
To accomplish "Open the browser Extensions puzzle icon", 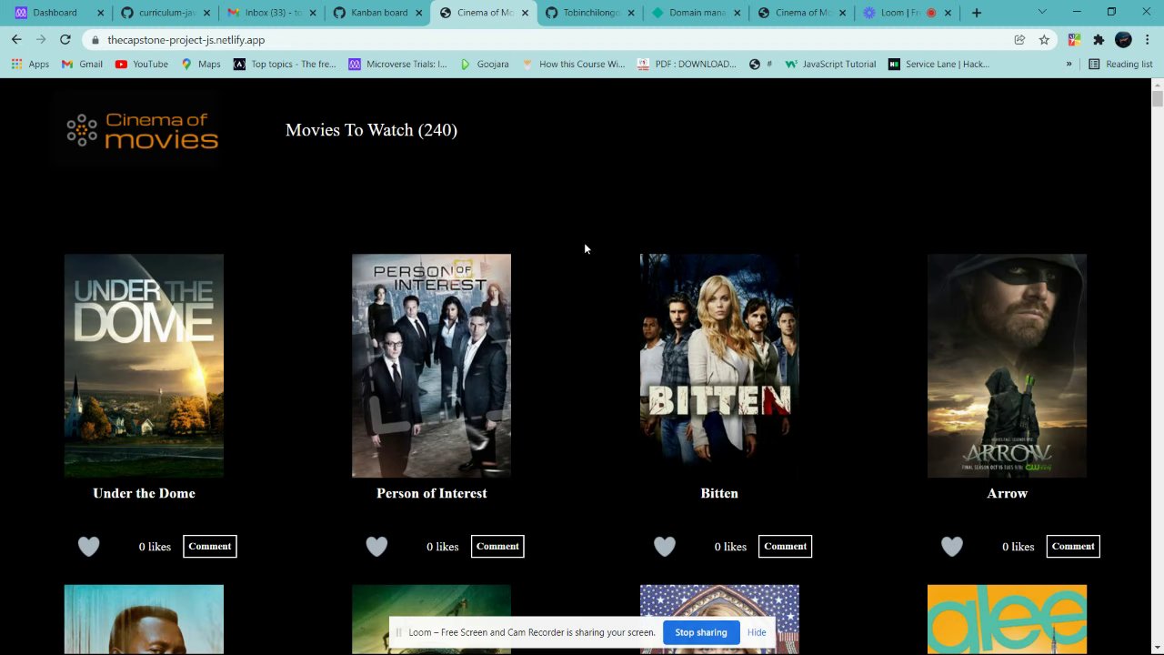I will [1099, 40].
